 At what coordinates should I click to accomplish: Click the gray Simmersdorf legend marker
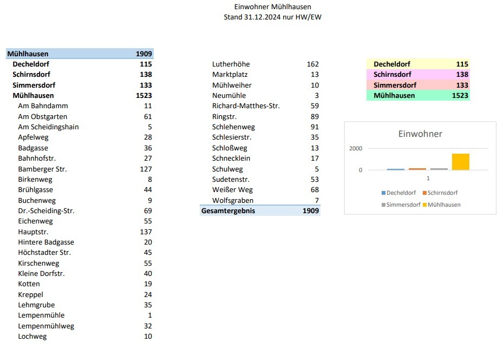click(383, 205)
